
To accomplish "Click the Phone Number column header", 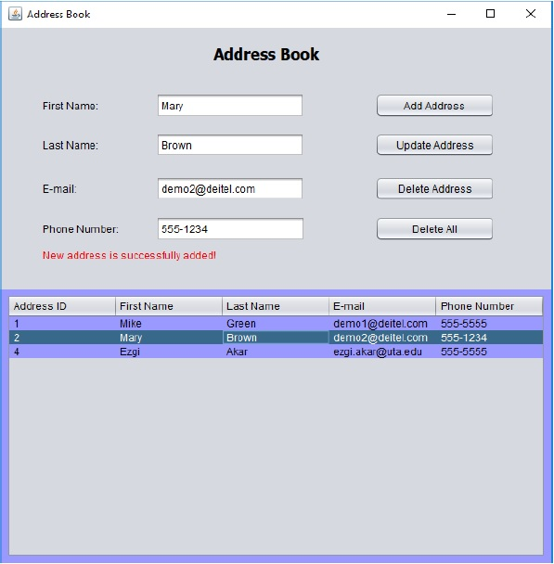I will [489, 306].
